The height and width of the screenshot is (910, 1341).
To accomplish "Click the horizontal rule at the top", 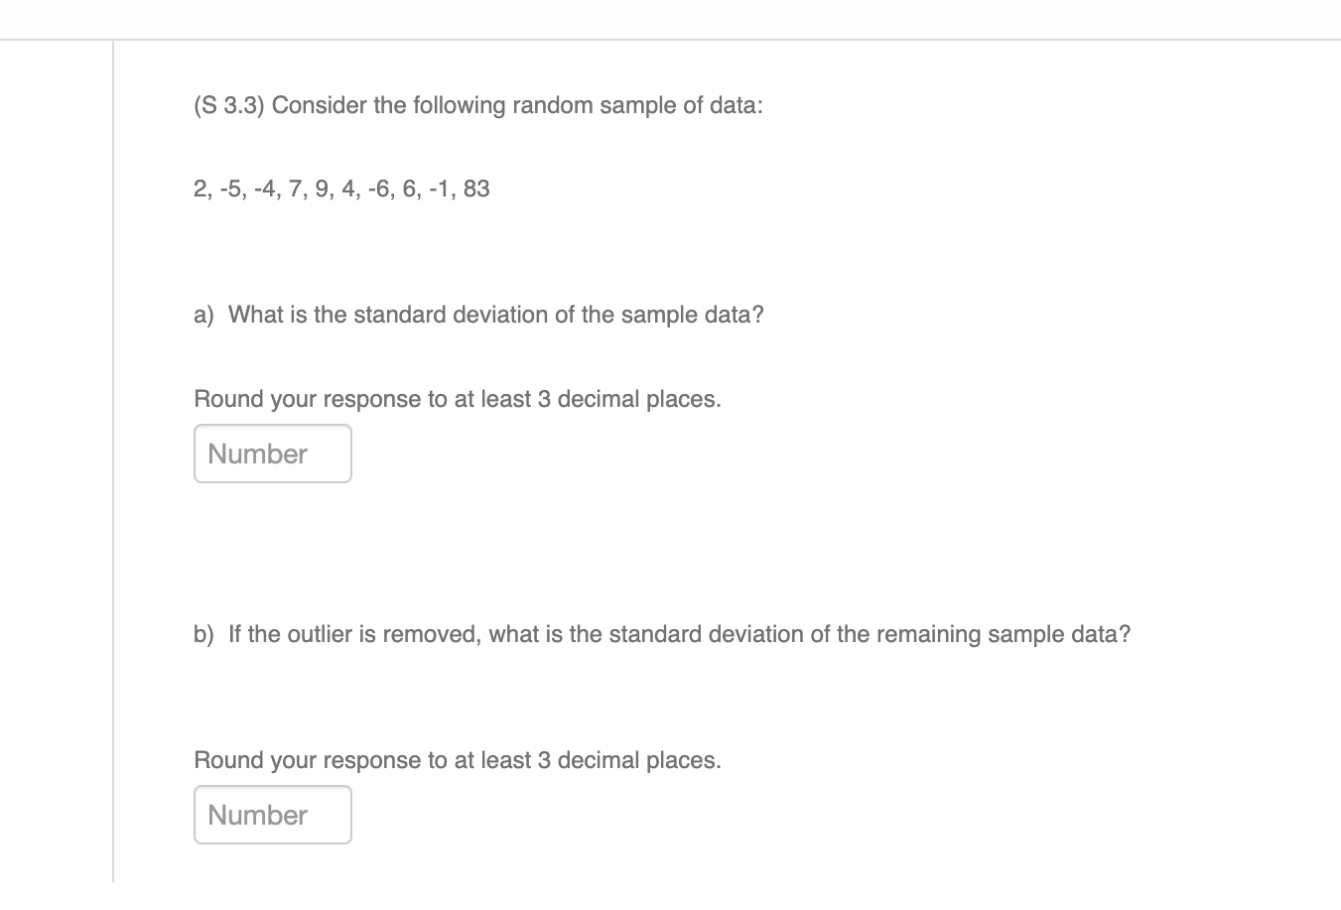I will coord(670,41).
